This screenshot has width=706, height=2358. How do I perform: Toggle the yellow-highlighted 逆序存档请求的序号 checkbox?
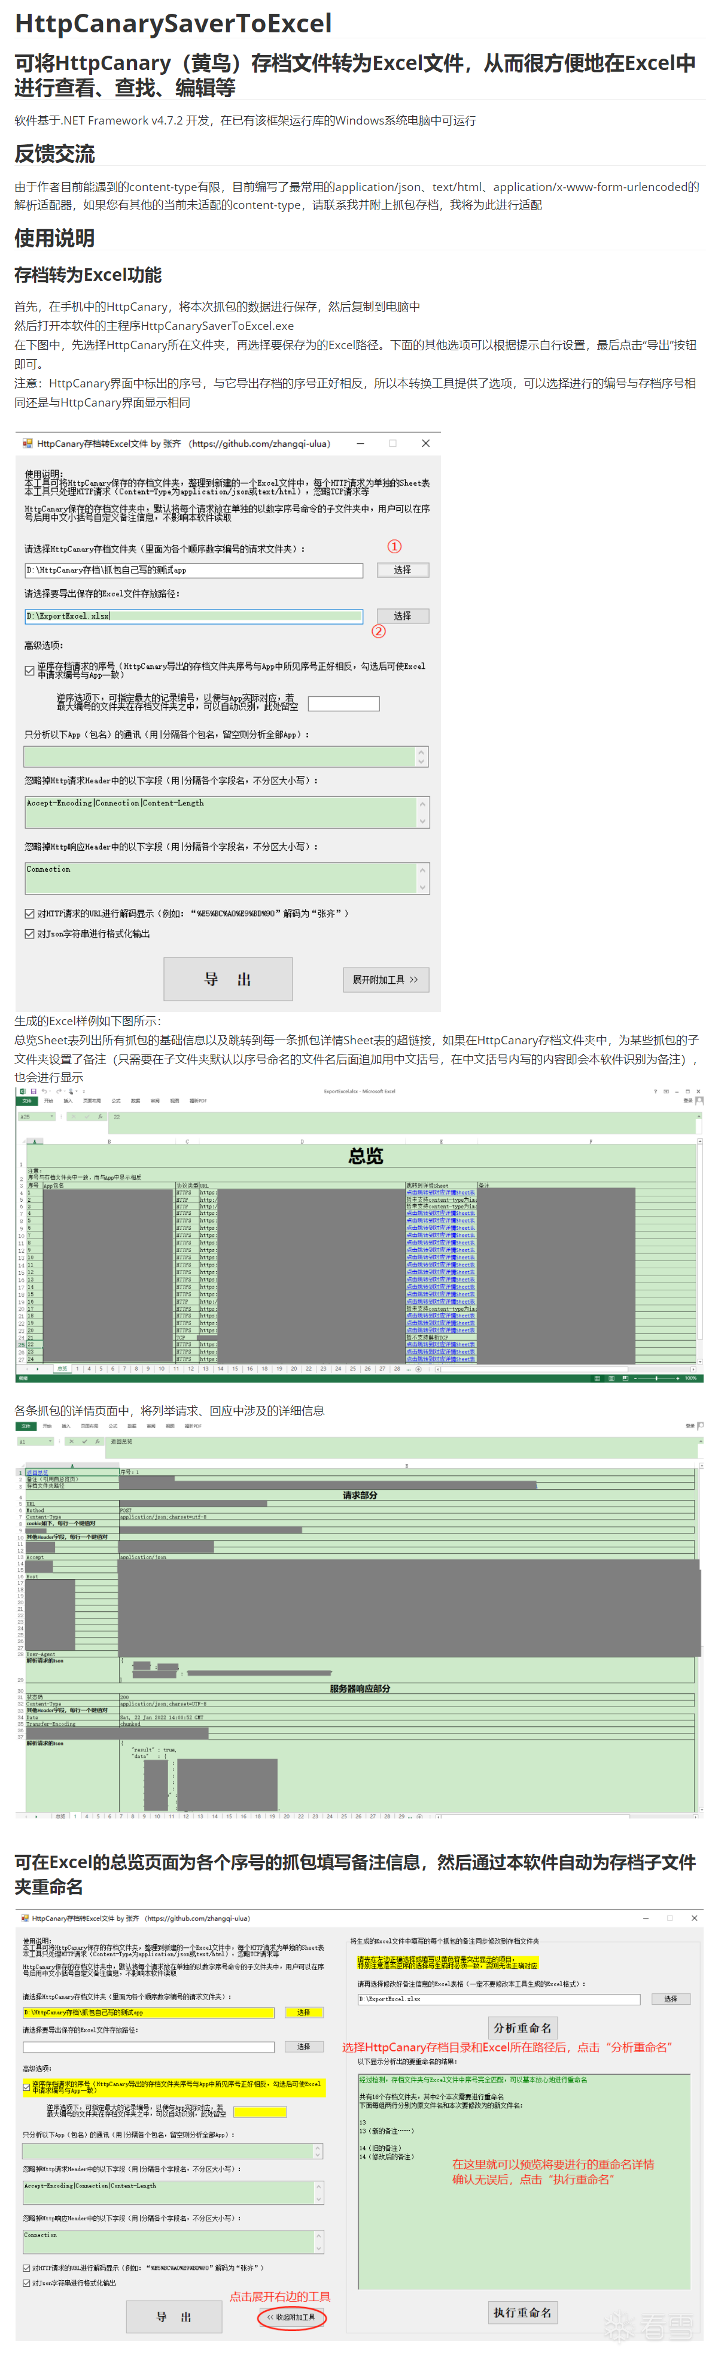click(x=26, y=2087)
